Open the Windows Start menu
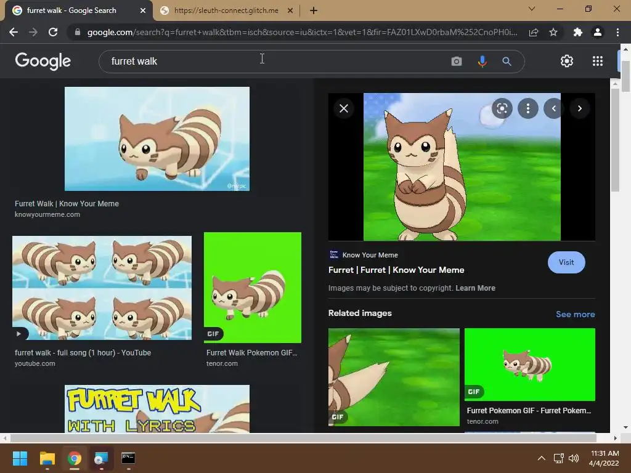Viewport: 631px width, 473px height. [x=20, y=458]
